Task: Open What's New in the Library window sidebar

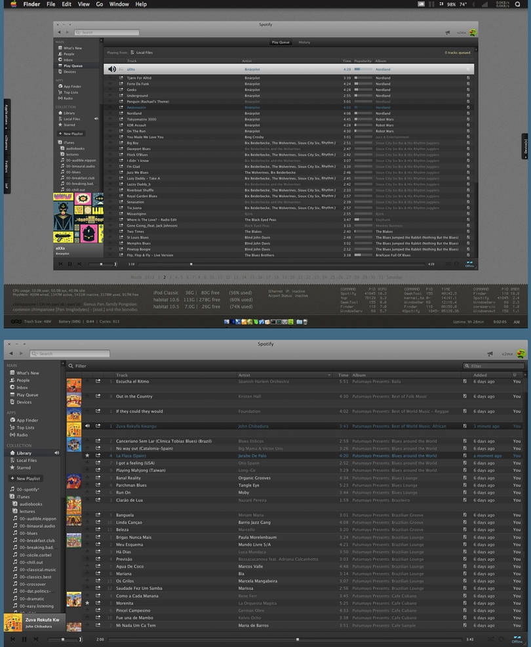Action: tap(24, 373)
